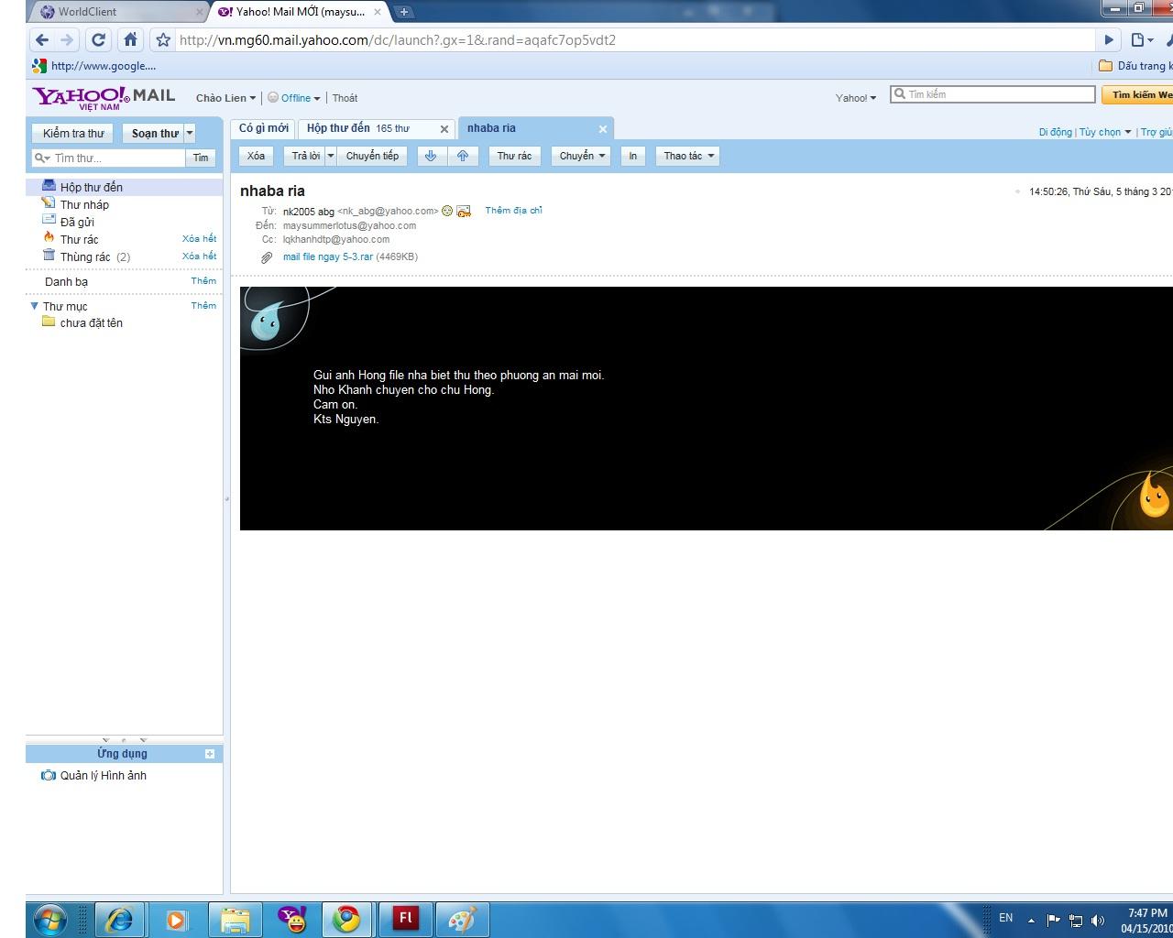Click the sender's smiley presence icon
The height and width of the screenshot is (938, 1173).
(x=447, y=211)
